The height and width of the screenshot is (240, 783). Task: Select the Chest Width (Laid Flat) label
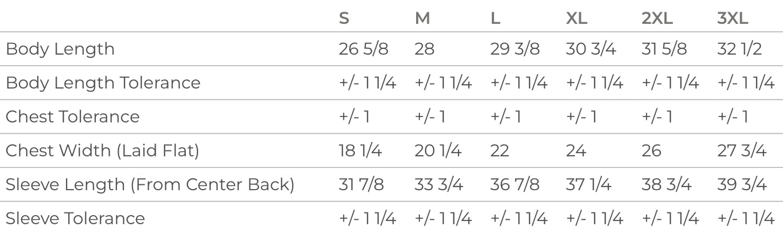(102, 151)
